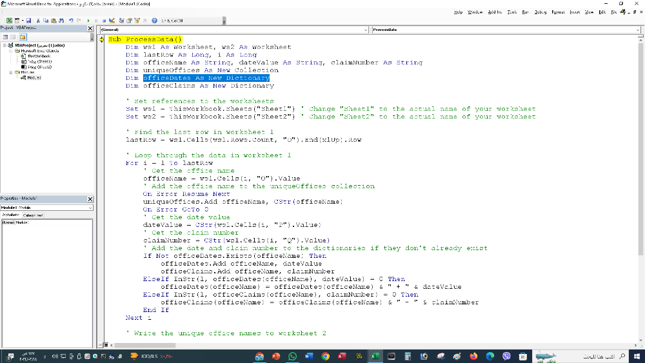
Task: Switch to Alphabetic tab in Properties
Action: (x=11, y=215)
